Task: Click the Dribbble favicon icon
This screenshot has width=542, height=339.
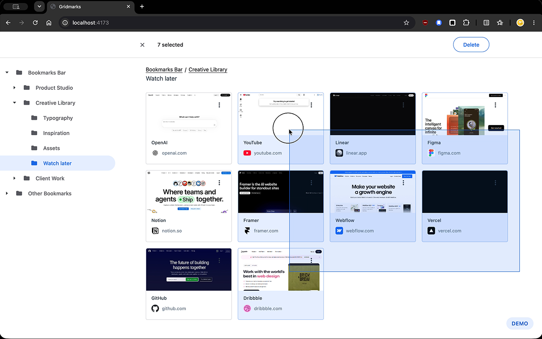Action: point(247,308)
